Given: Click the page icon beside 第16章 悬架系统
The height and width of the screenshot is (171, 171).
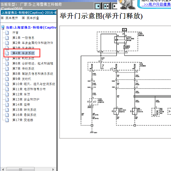Looking at the screenshot, I should click(x=7, y=115).
